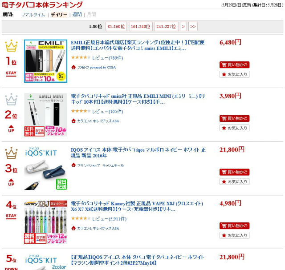Click the bronze crown icon for rank 3
The height and width of the screenshot is (270, 285).
pos(11,153)
